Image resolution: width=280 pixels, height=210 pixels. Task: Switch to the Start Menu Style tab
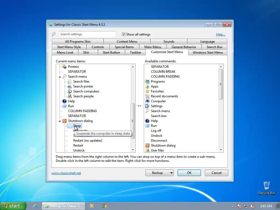tap(69, 47)
